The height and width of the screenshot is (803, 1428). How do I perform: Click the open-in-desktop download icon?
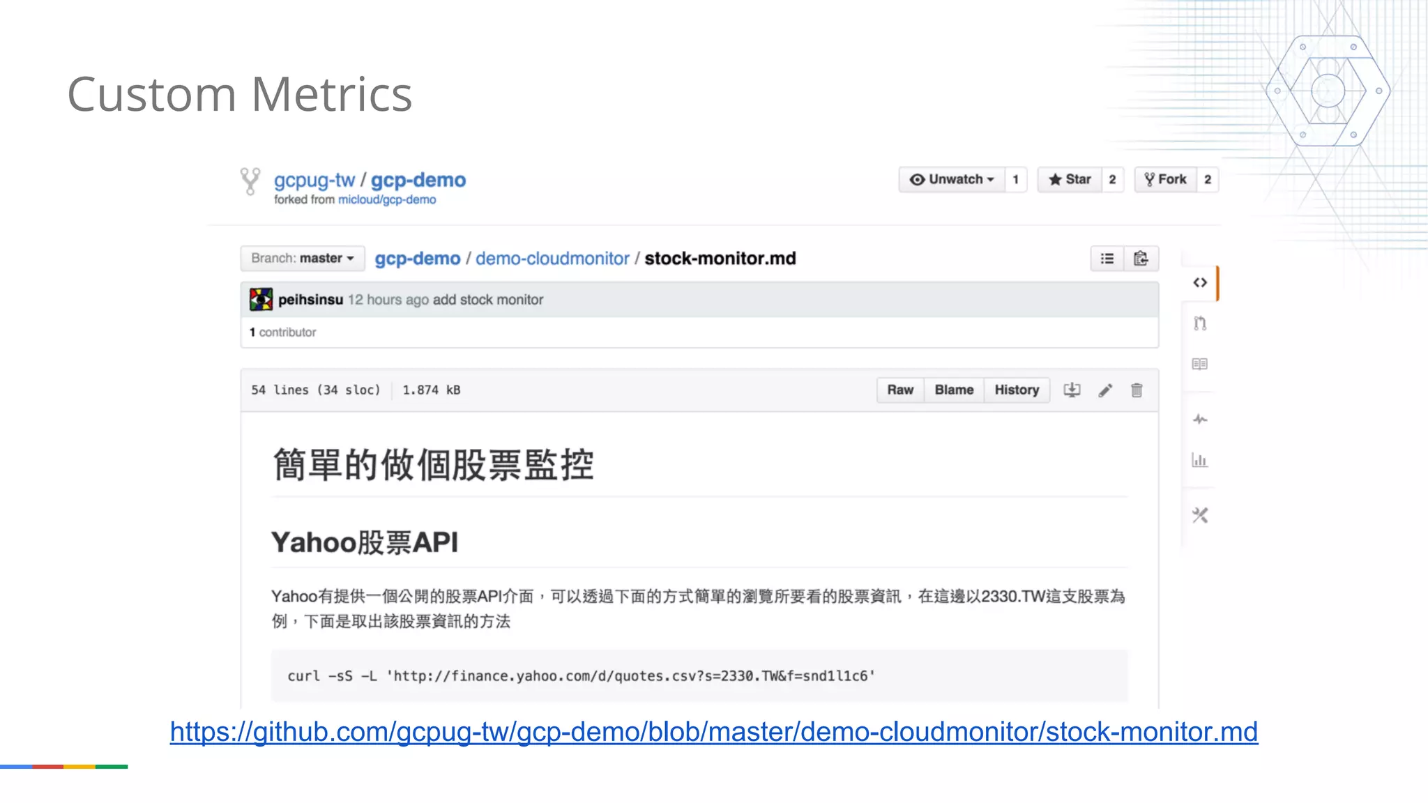click(x=1072, y=390)
